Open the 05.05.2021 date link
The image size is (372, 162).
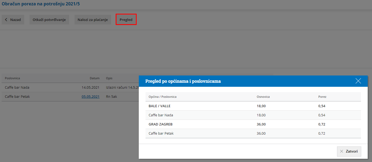[x=91, y=96]
